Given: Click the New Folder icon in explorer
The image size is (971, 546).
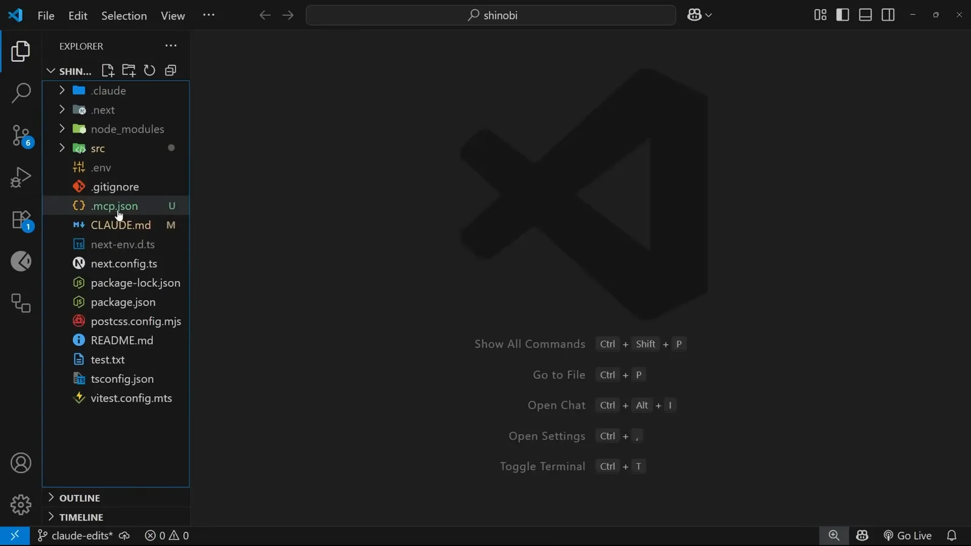Looking at the screenshot, I should [x=129, y=70].
